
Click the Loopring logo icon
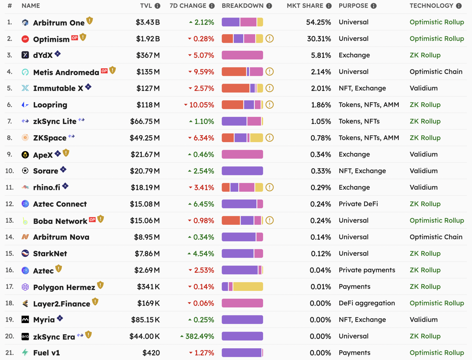pyautogui.click(x=25, y=105)
